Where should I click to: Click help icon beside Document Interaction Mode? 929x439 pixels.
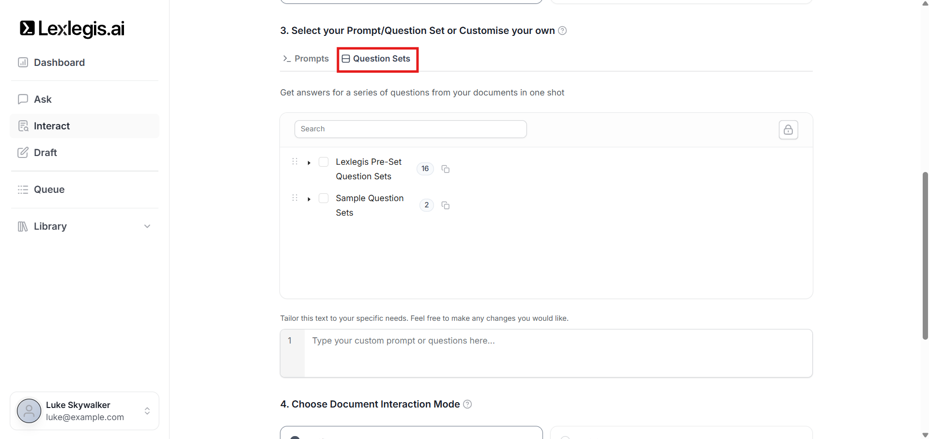[467, 404]
